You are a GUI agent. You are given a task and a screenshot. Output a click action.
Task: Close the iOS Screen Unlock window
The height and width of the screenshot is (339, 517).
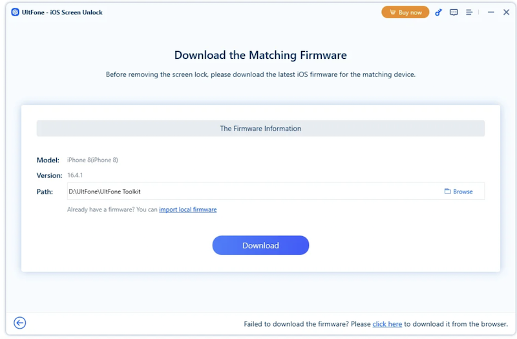coord(506,12)
